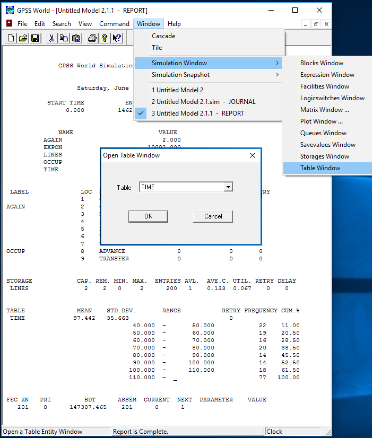Open Savevalues Window

click(x=327, y=145)
